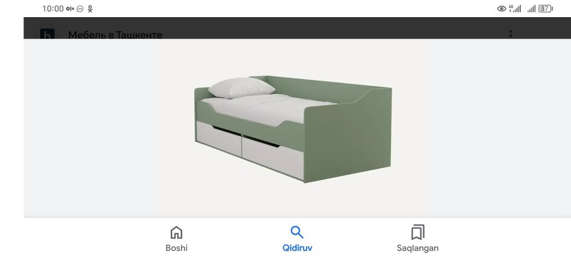The height and width of the screenshot is (258, 571).
Task: Tap the OLX notification icon in status bar
Action: tap(70, 9)
